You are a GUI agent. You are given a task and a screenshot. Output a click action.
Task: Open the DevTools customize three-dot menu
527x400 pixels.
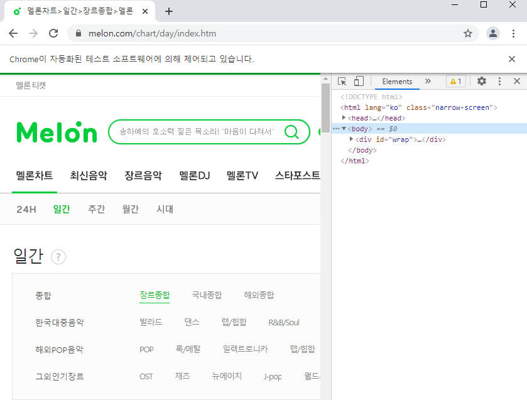coord(499,81)
